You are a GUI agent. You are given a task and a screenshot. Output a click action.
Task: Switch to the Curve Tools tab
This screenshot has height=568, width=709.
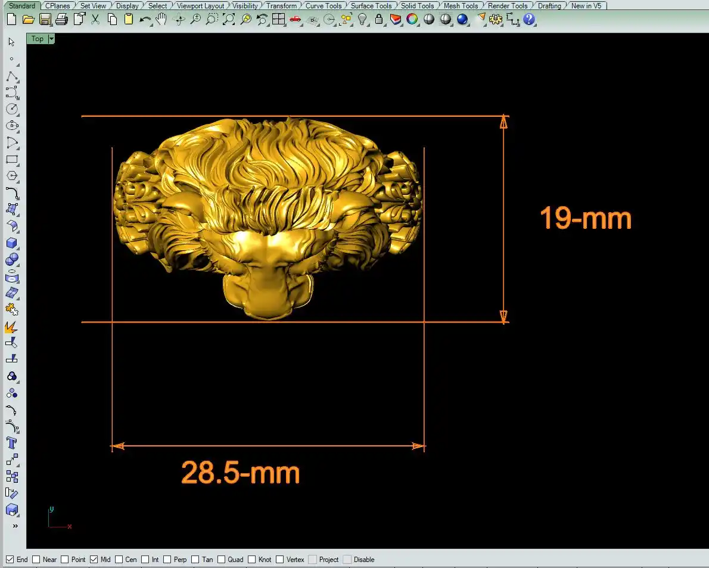tap(324, 6)
